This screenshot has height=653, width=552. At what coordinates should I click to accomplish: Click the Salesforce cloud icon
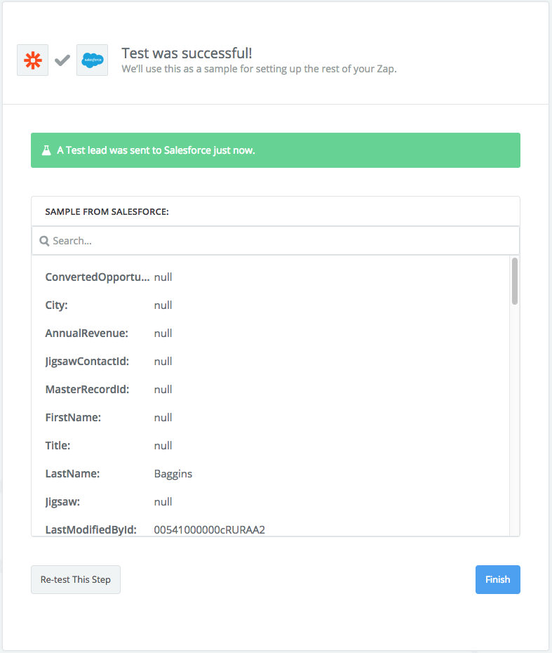click(x=93, y=60)
